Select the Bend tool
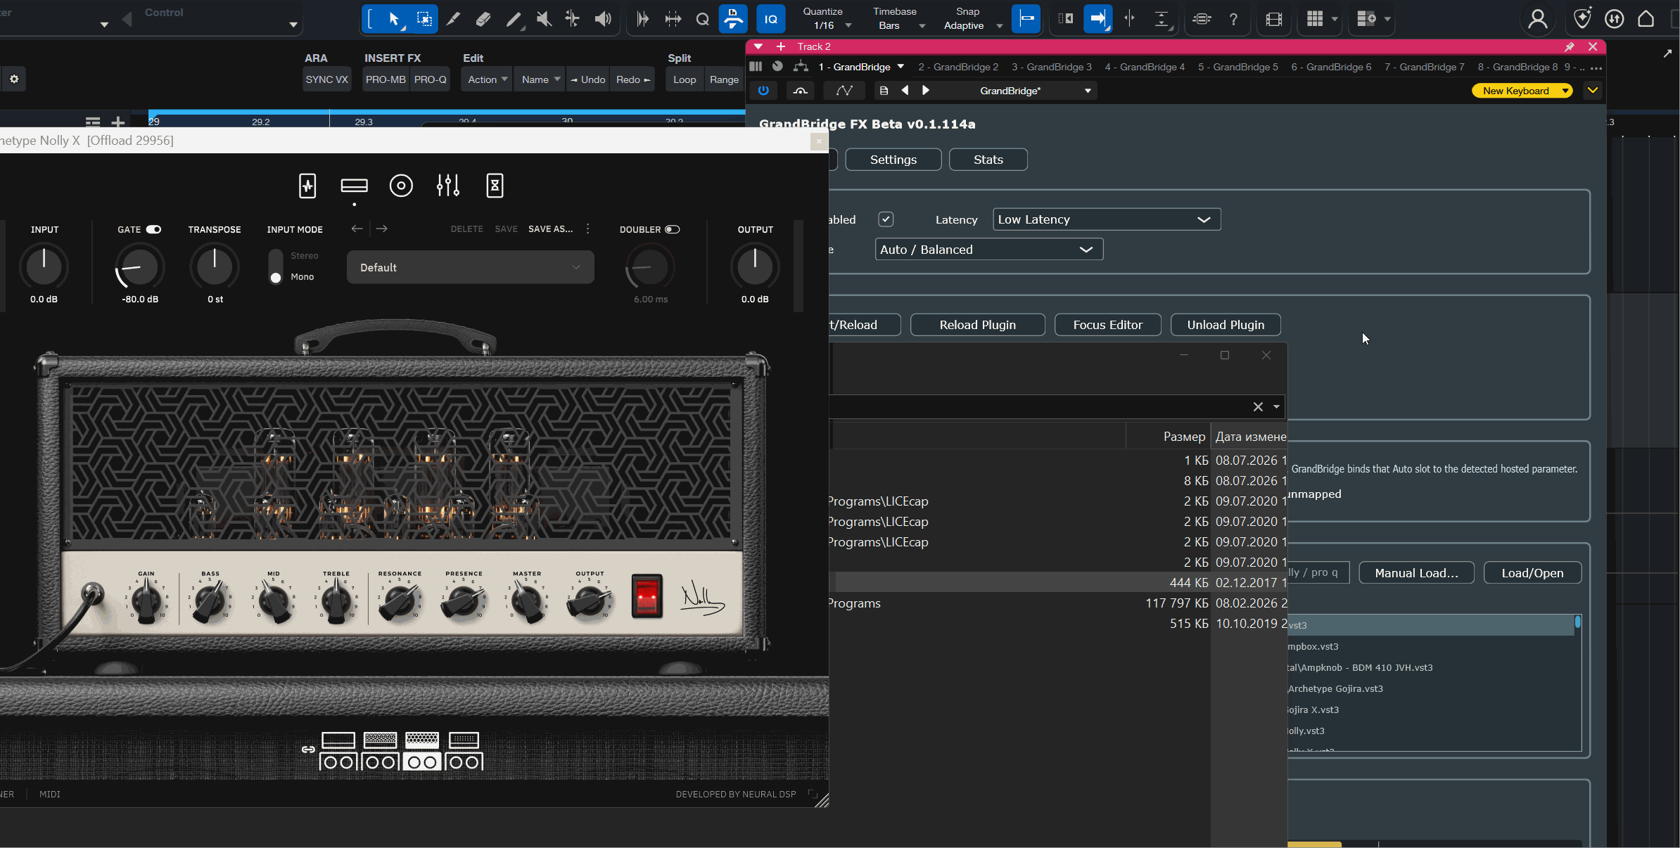Viewport: 1680px width, 848px height. point(573,19)
